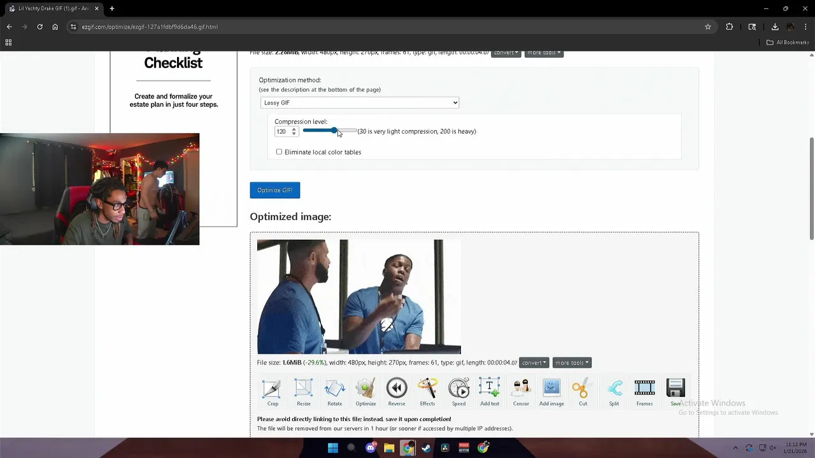Image resolution: width=815 pixels, height=458 pixels.
Task: Expand the more tools dropdown above Optimization method
Action: click(x=544, y=53)
